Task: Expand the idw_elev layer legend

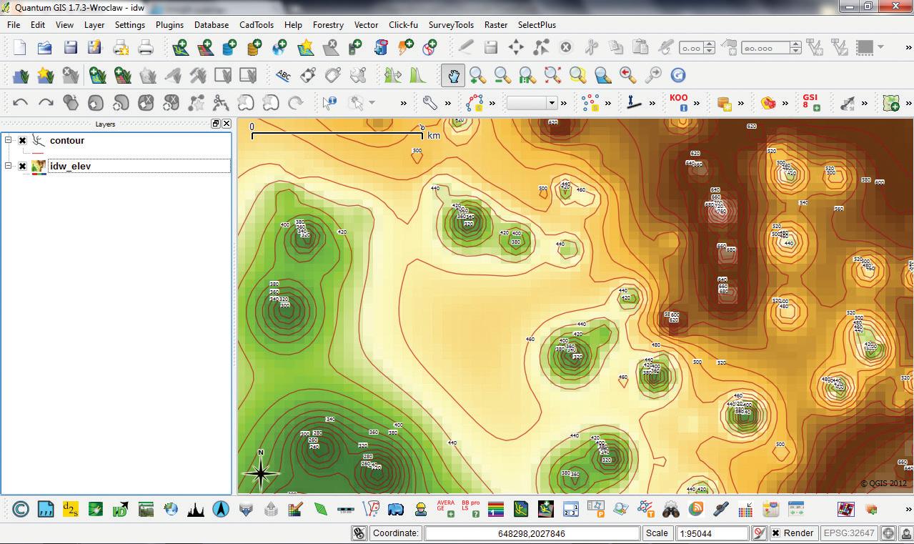Action: pos(9,167)
